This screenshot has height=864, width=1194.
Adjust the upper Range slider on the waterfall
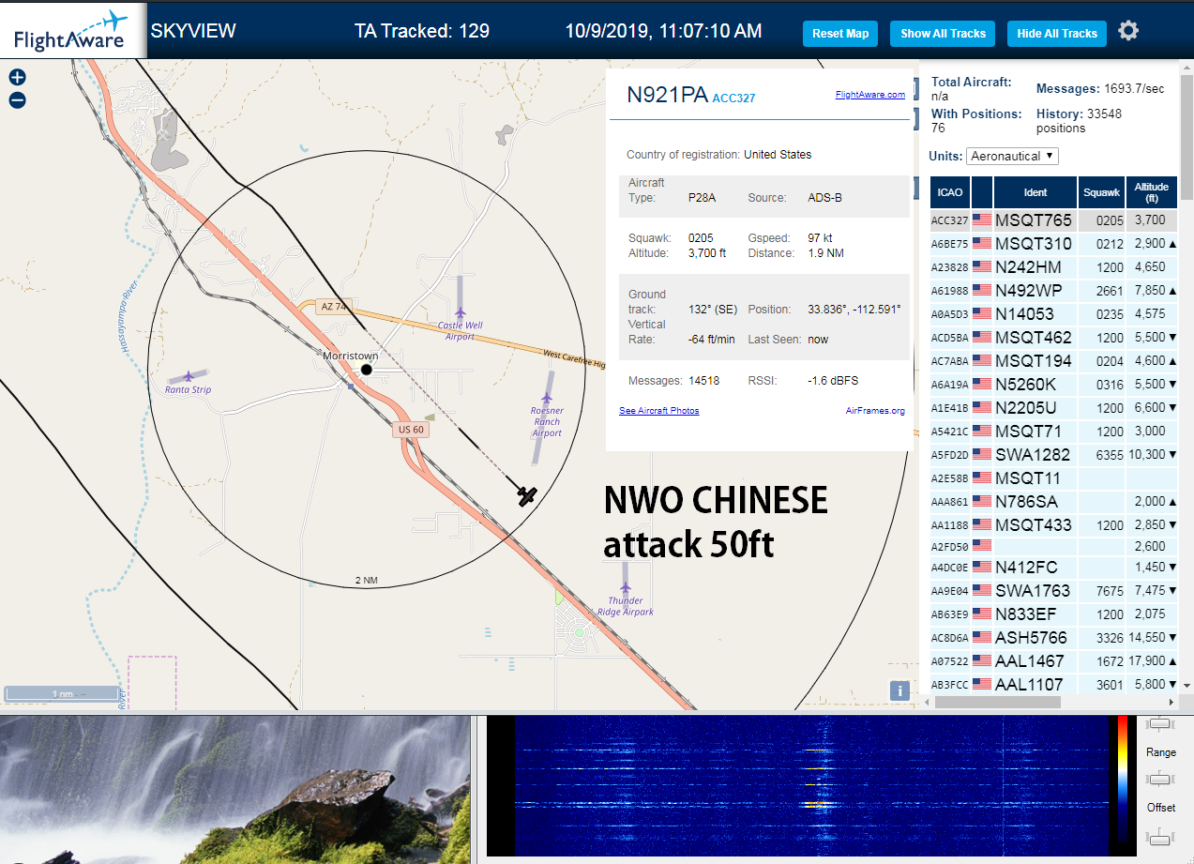(1159, 723)
